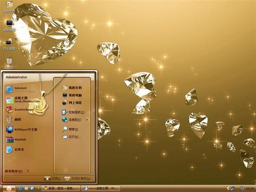Launch IconPackager from the Start menu

pos(20,110)
